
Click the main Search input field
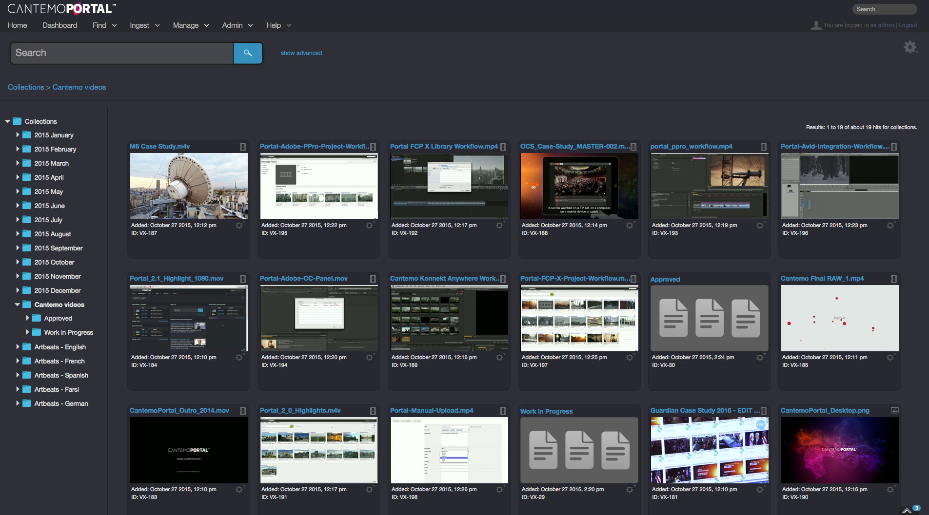(x=122, y=53)
